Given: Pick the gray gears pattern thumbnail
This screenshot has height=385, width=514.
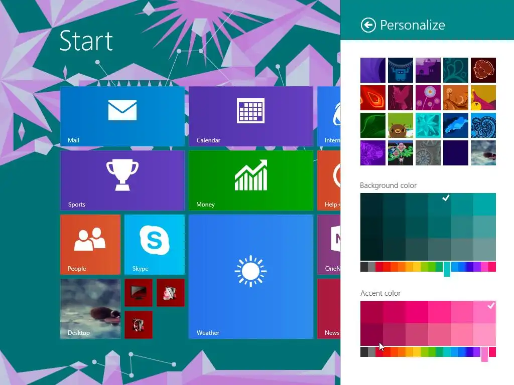Looking at the screenshot, I should coord(428,153).
